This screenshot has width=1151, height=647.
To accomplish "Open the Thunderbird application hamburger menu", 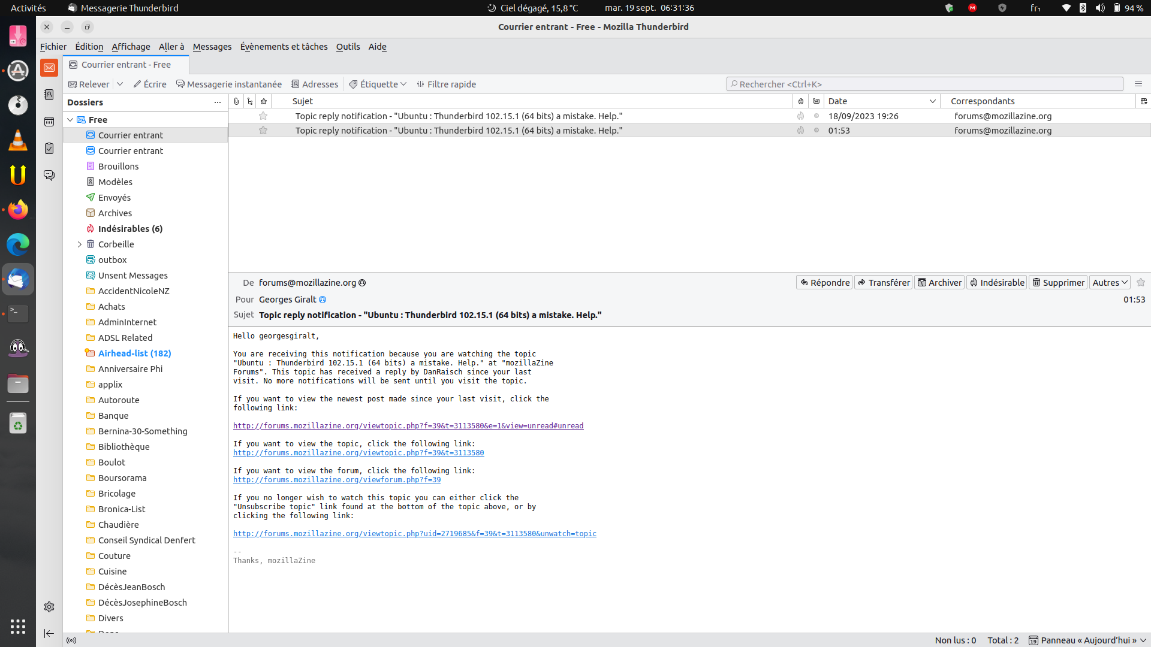I will tap(1138, 84).
